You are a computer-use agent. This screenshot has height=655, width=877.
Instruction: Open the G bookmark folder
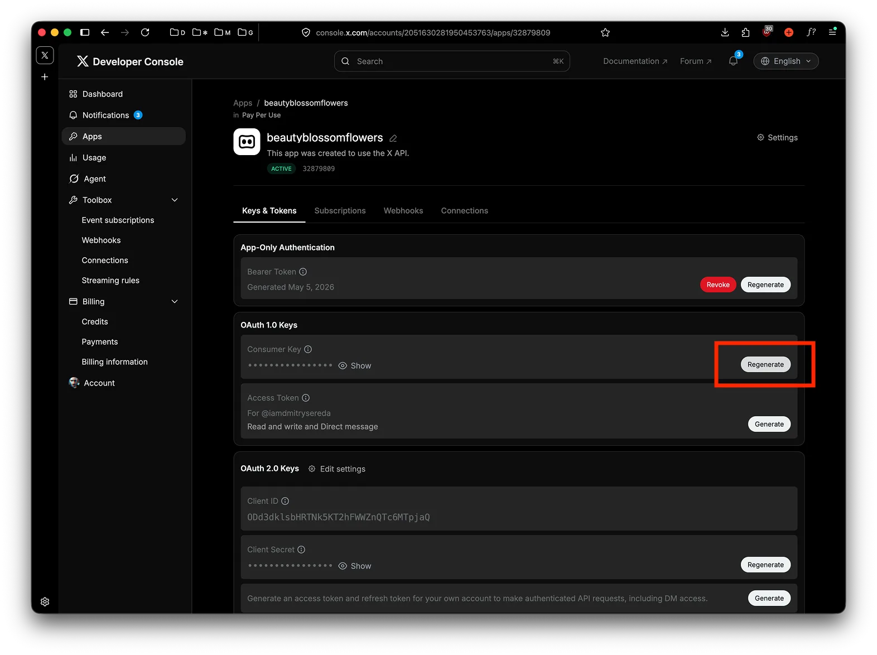[245, 32]
